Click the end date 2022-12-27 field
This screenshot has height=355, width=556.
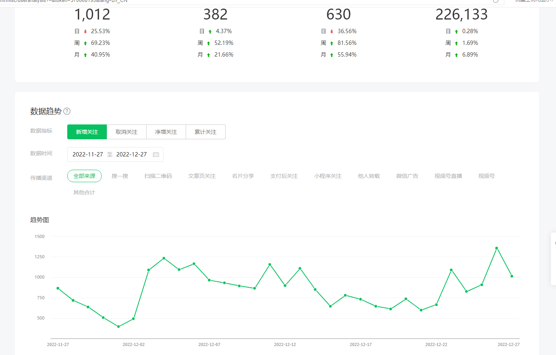tap(131, 154)
